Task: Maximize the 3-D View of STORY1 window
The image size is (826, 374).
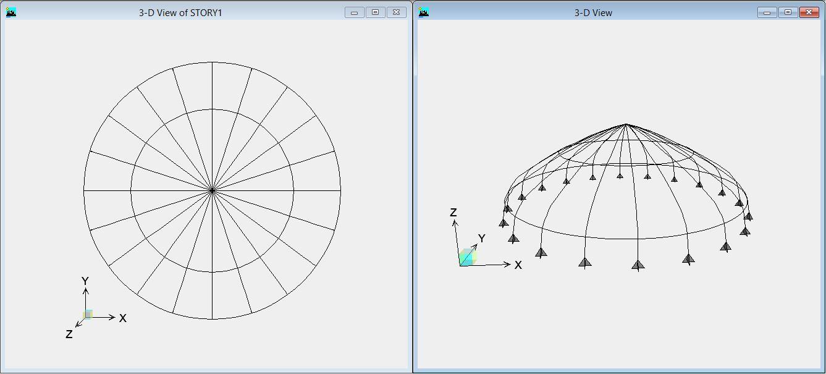Action: click(x=375, y=12)
